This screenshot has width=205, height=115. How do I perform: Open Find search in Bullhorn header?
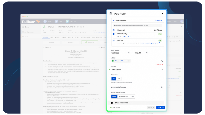pos(47,22)
